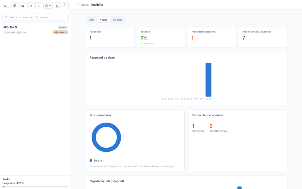The height and width of the screenshot is (189, 302).
Task: Click the sajtkreator.rs tag
Action: coord(60,32)
